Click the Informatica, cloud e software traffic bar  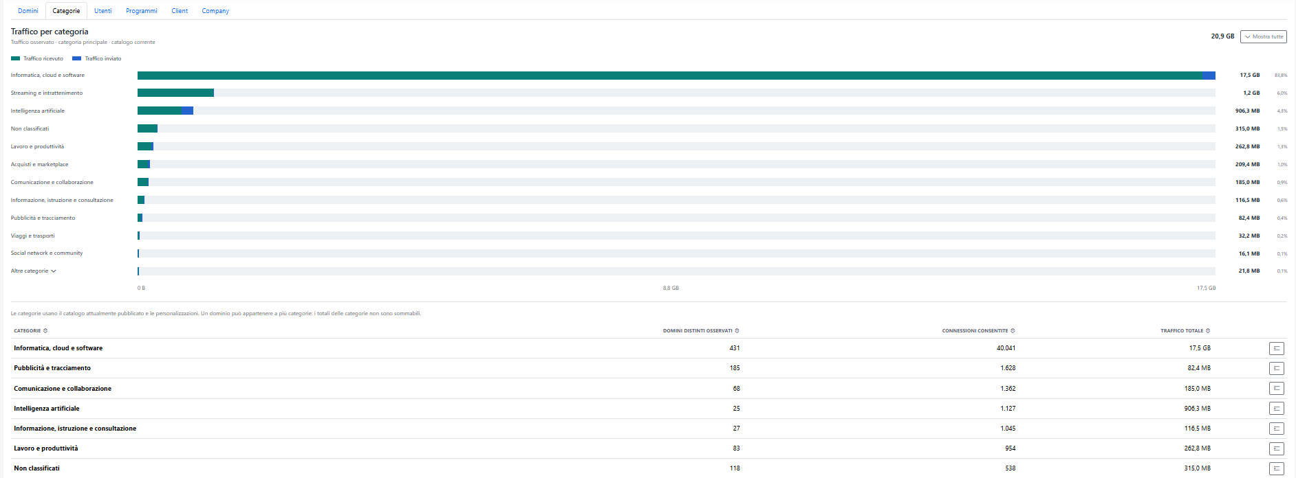click(x=676, y=76)
